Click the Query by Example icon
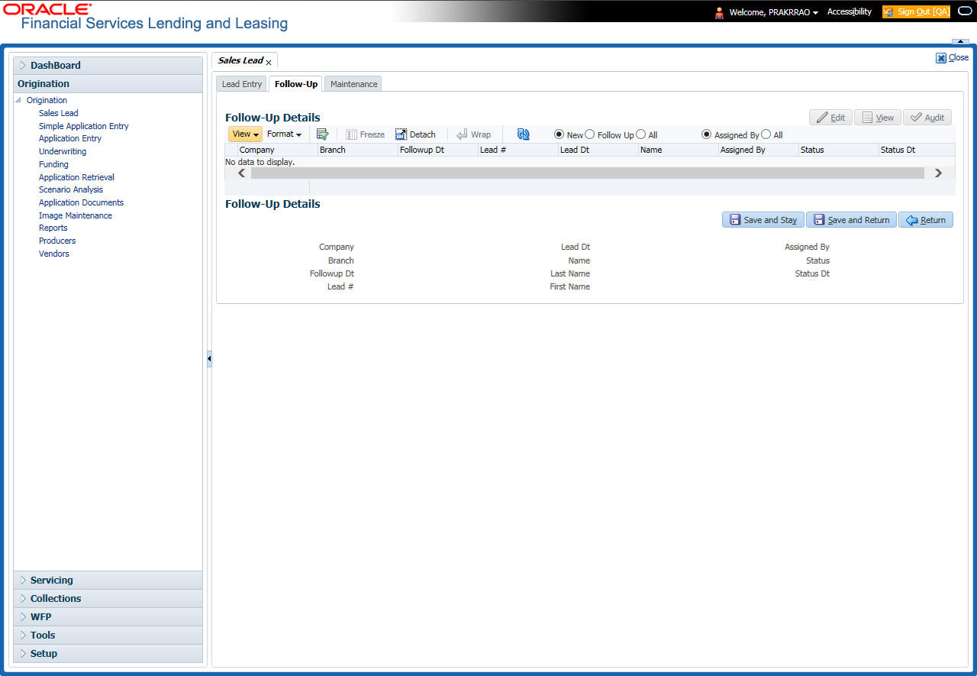 pyautogui.click(x=322, y=134)
